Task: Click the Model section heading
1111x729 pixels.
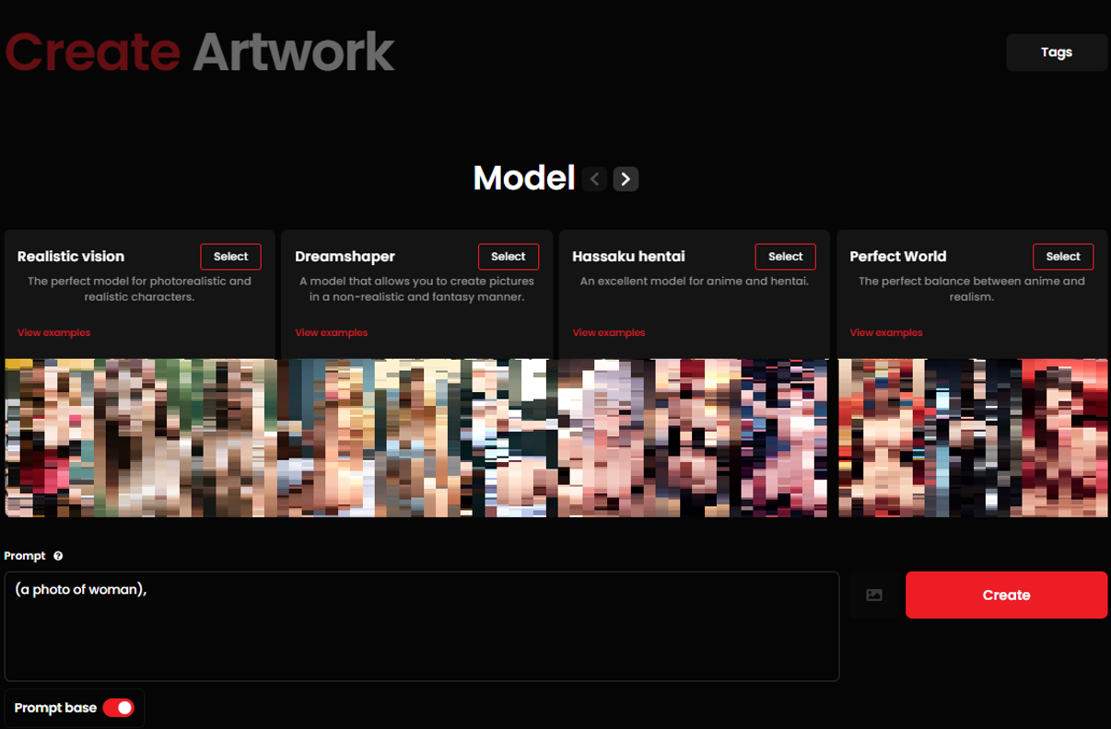Action: click(524, 178)
